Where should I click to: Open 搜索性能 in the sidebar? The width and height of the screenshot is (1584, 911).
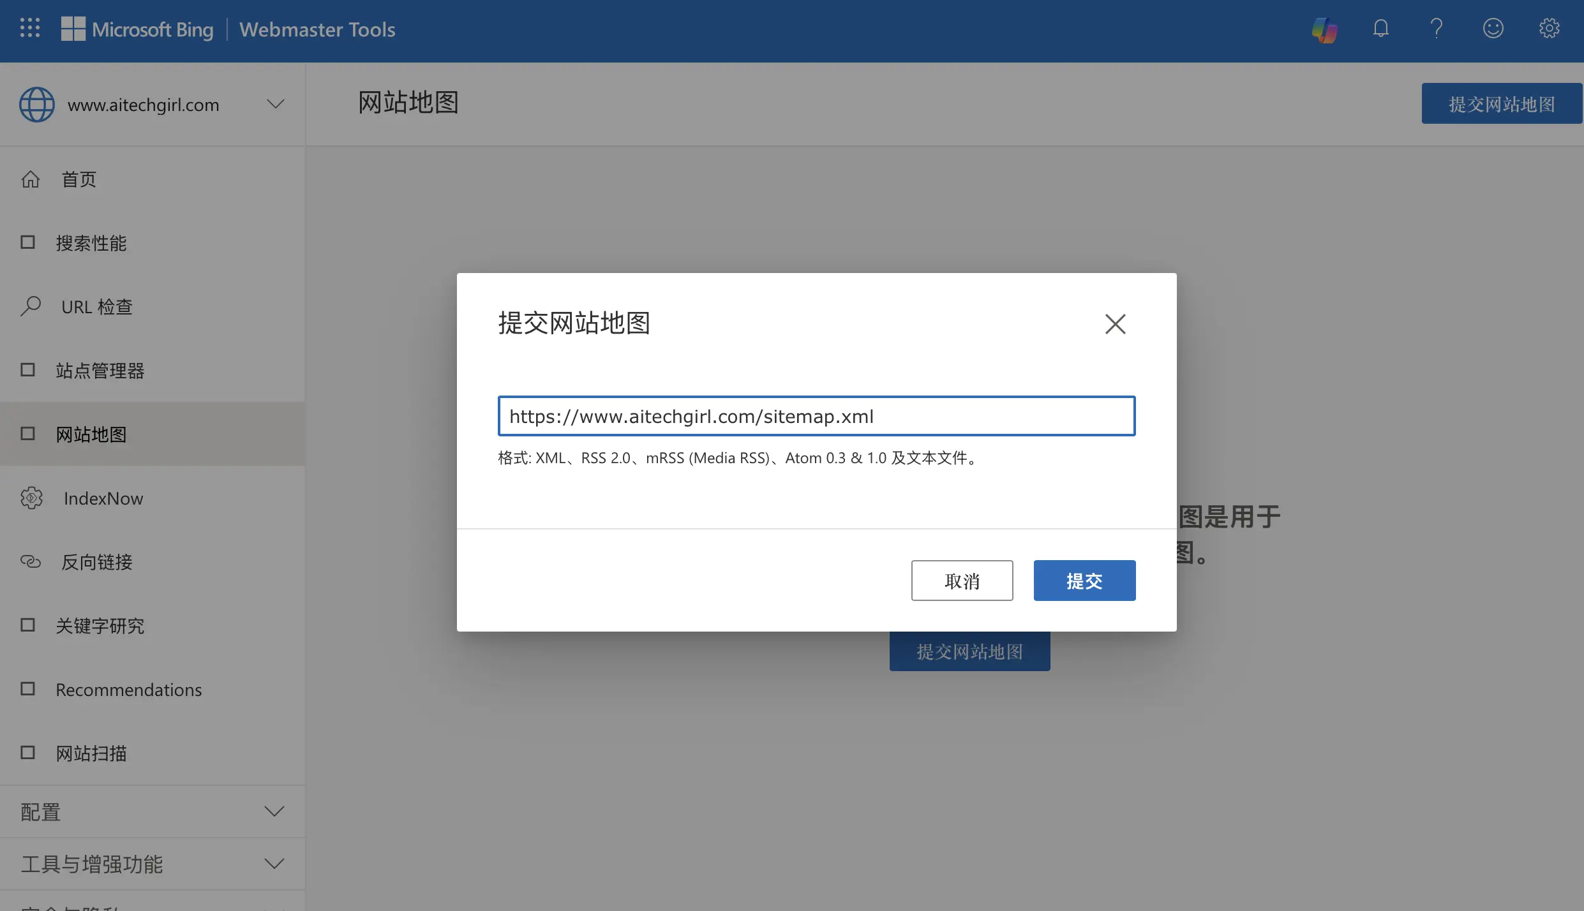click(x=153, y=242)
